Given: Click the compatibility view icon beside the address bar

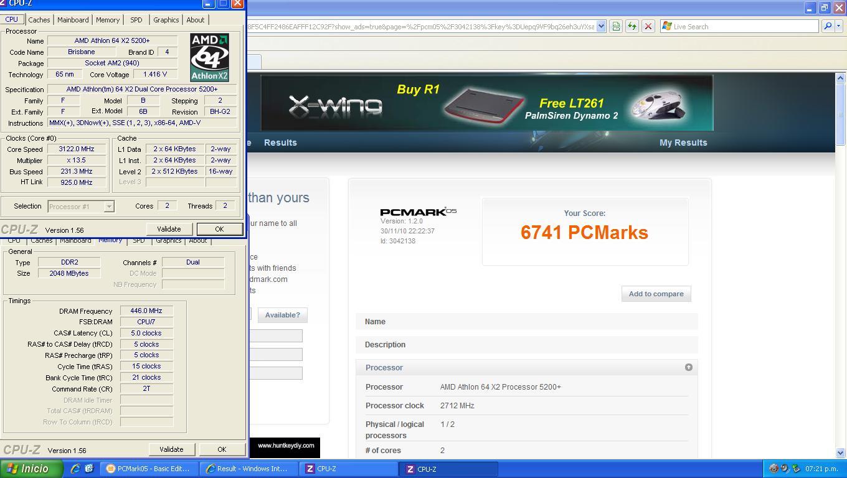Looking at the screenshot, I should pyautogui.click(x=616, y=26).
